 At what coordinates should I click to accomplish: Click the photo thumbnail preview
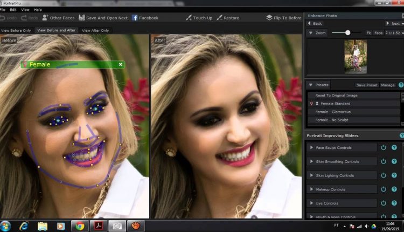pyautogui.click(x=356, y=57)
